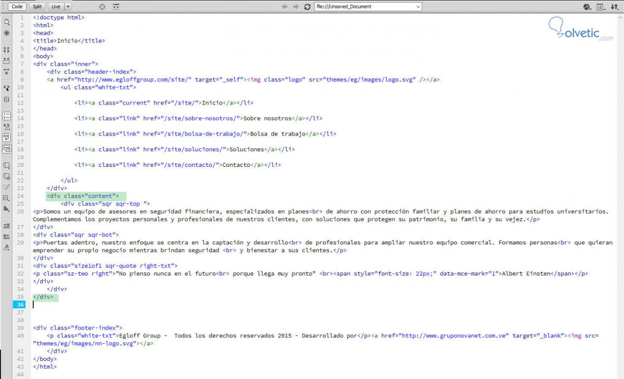This screenshot has width=624, height=379.
Task: Apply a comment to code
Action: [7, 165]
